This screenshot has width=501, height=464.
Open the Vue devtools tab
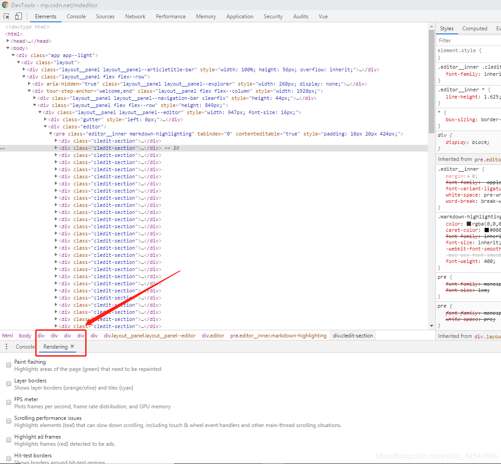[x=323, y=16]
